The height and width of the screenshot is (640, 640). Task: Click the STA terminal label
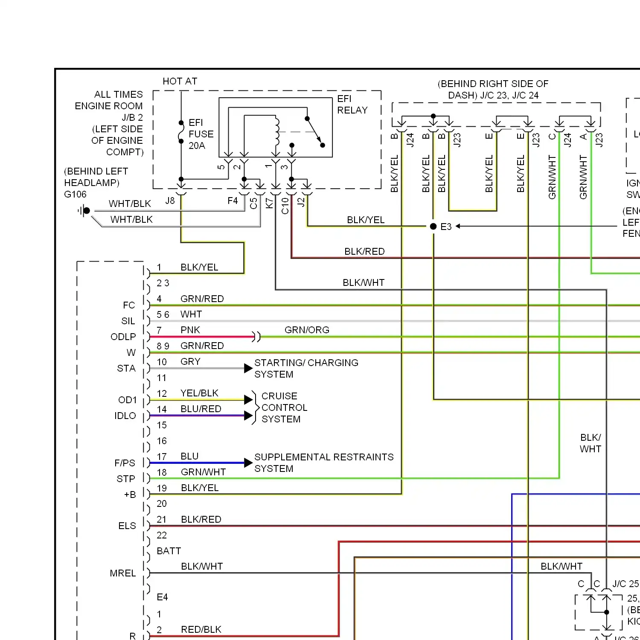(126, 368)
